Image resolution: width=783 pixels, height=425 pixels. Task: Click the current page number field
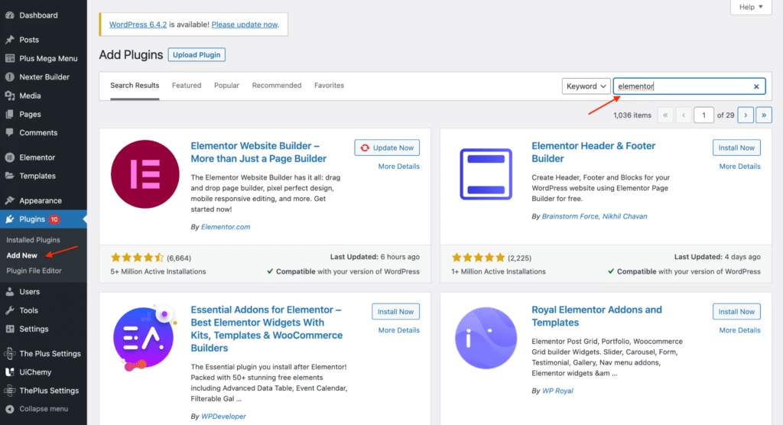703,115
